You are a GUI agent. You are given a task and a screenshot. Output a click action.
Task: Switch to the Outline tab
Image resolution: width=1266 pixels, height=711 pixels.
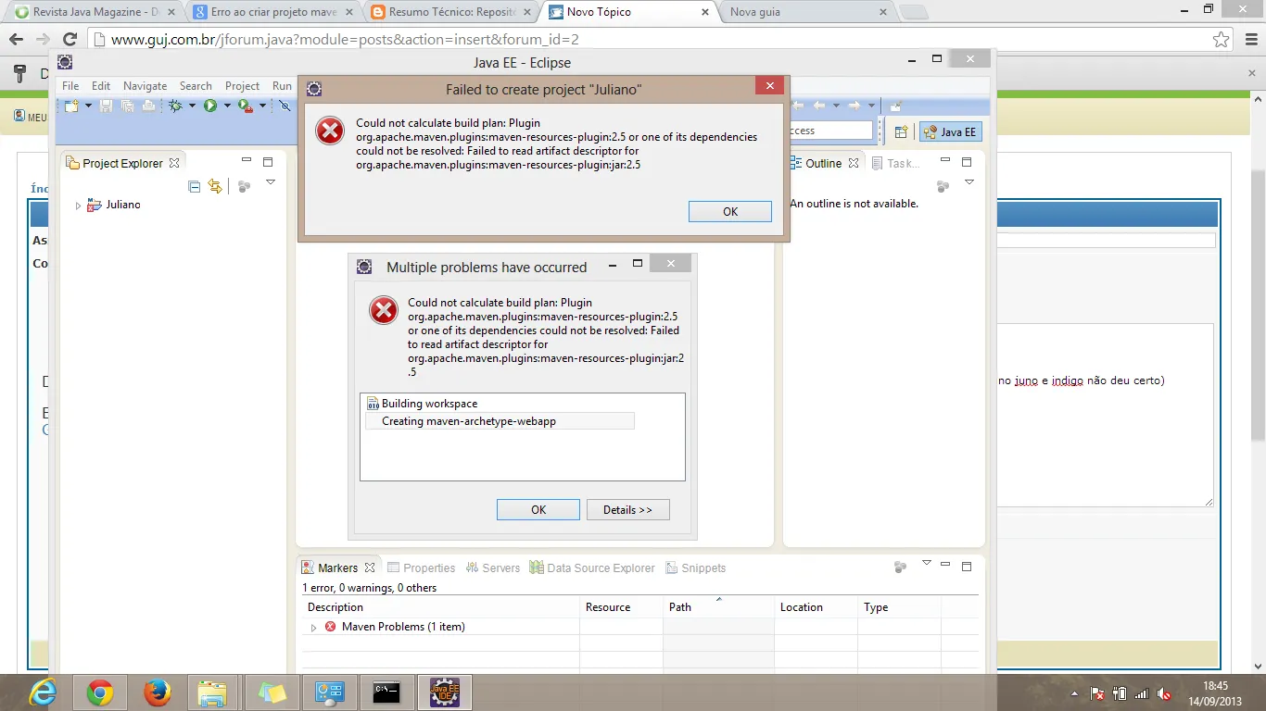pyautogui.click(x=823, y=164)
